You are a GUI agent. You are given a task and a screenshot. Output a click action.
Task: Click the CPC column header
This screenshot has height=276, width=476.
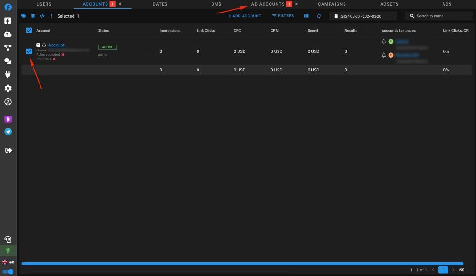[x=237, y=30]
